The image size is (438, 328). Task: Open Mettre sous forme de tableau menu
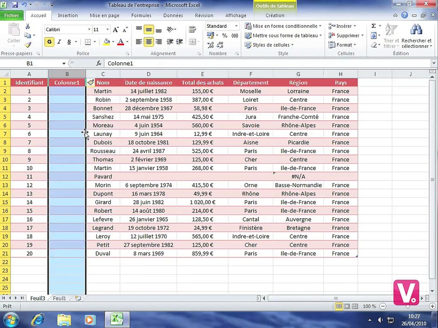(283, 36)
